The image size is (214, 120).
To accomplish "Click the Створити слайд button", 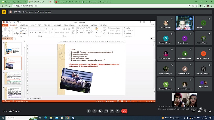I will coord(16,31).
